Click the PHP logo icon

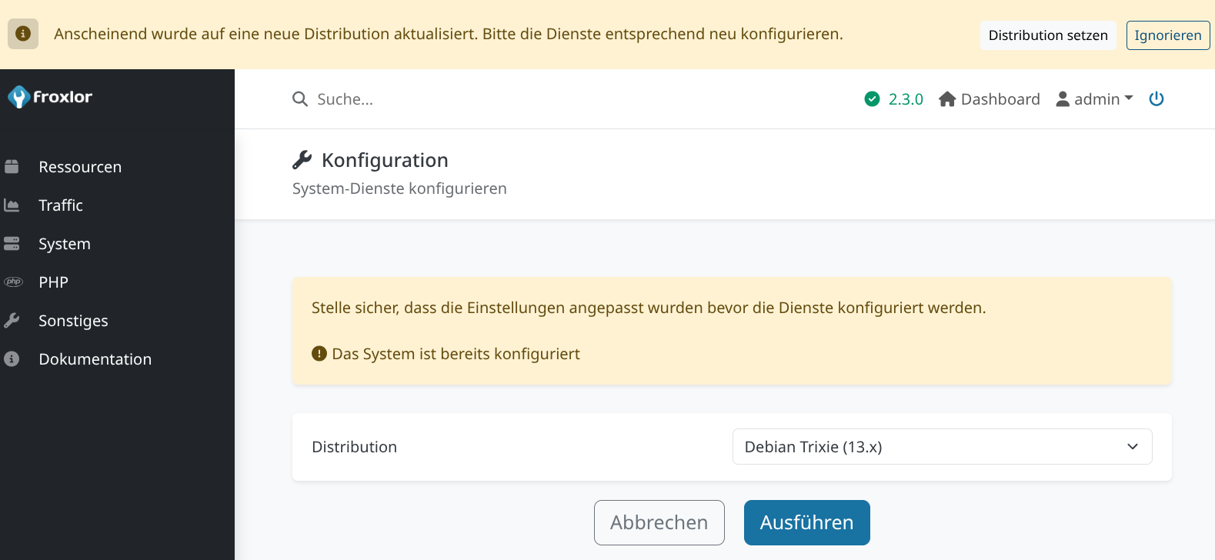click(13, 282)
